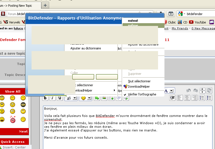Click the B site icon in the address bar

pyautogui.click(x=3, y=14)
